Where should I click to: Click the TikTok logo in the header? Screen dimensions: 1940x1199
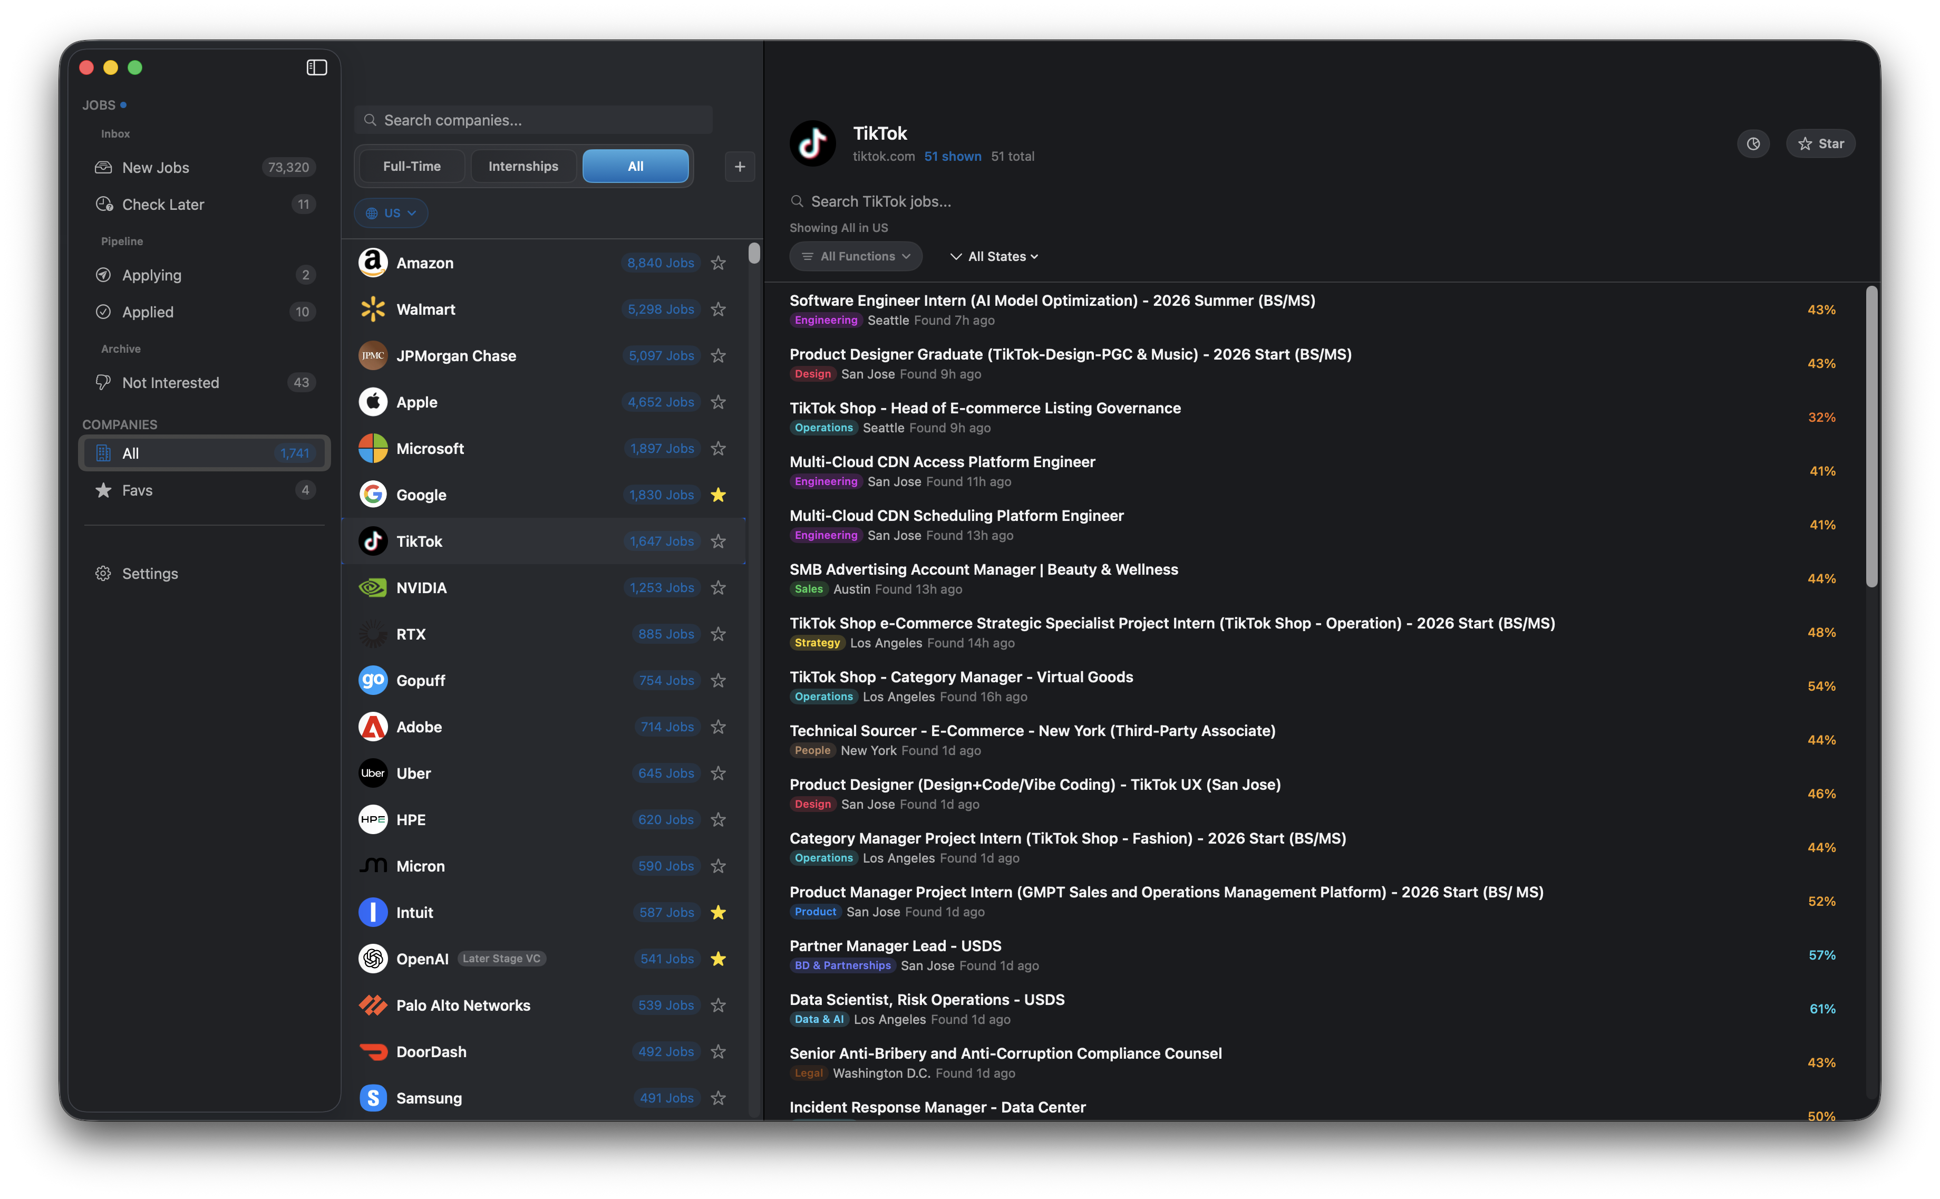point(812,143)
